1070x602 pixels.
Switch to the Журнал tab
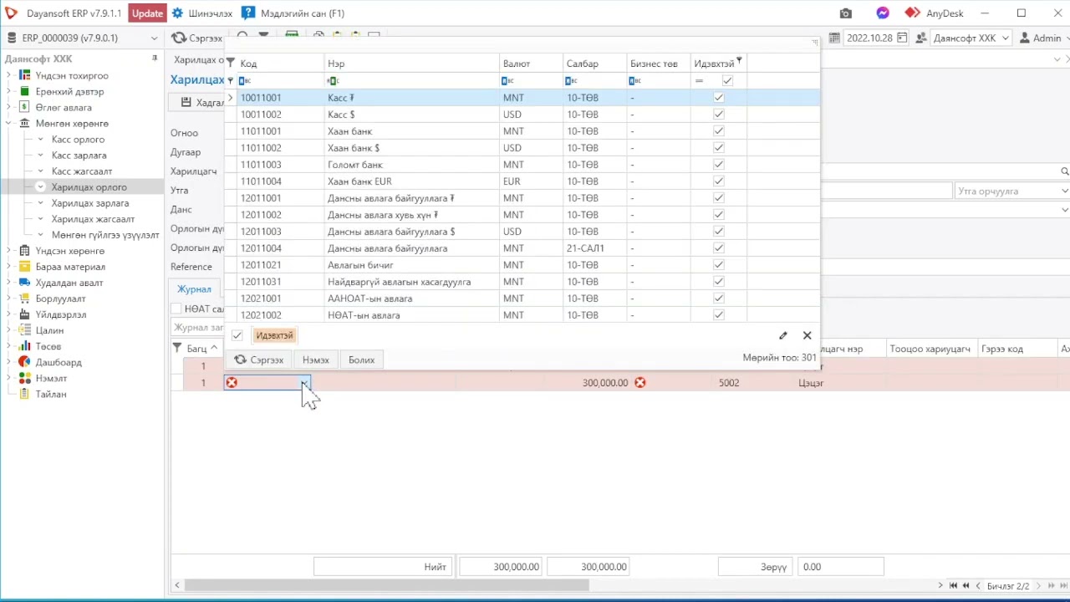click(194, 289)
